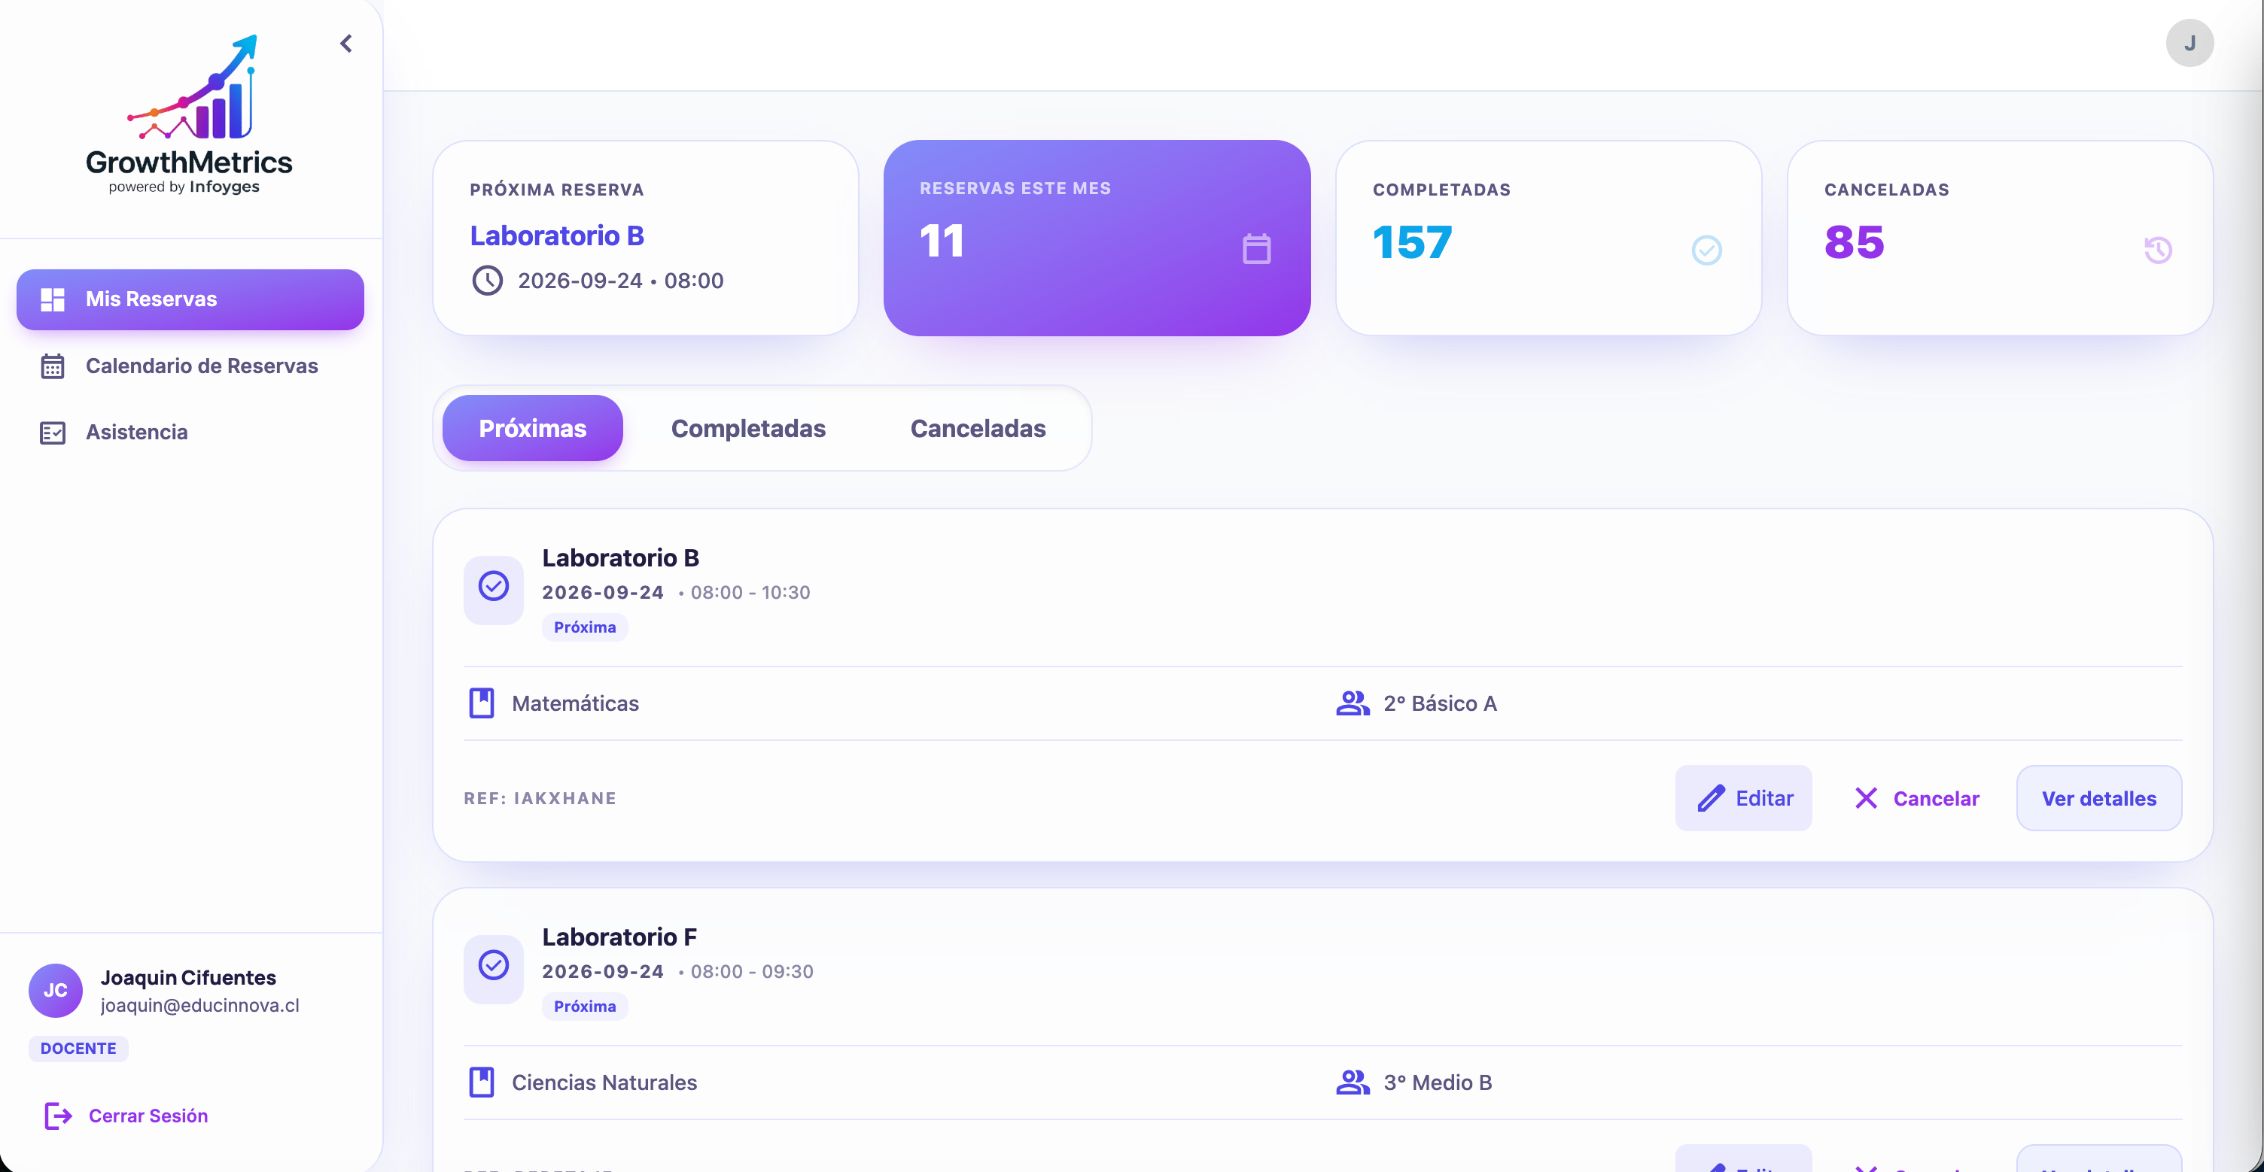Click the book icon next to Ciencias Naturales

[x=482, y=1082]
